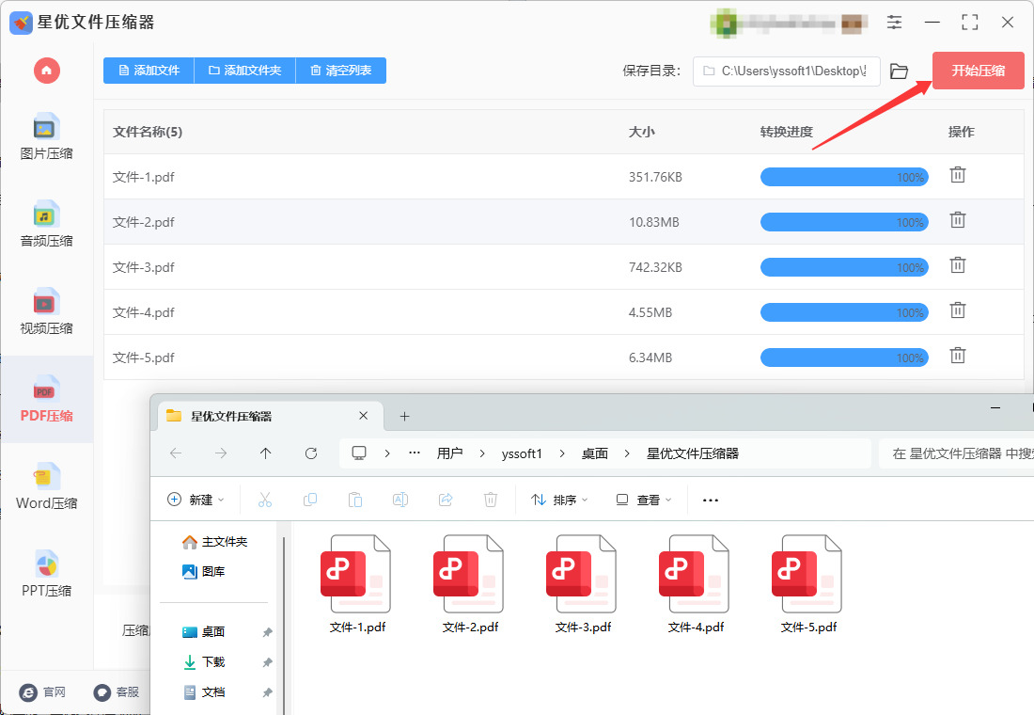The image size is (1034, 715).
Task: Navigate to 主文件夹 in Explorer sidebar
Action: [215, 541]
